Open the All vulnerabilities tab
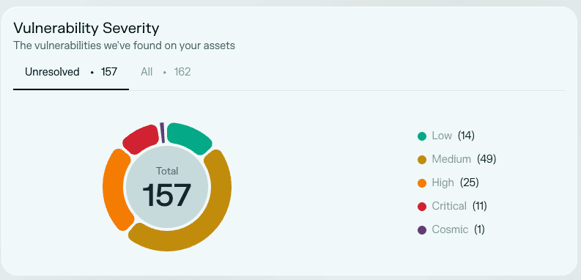Viewport: 581px width, 280px height. (x=166, y=72)
